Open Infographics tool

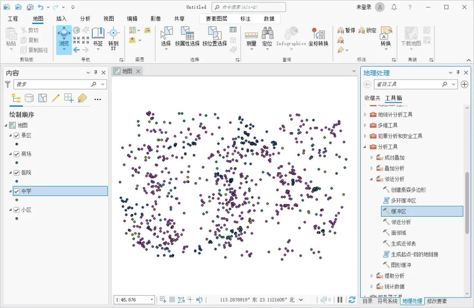291,37
